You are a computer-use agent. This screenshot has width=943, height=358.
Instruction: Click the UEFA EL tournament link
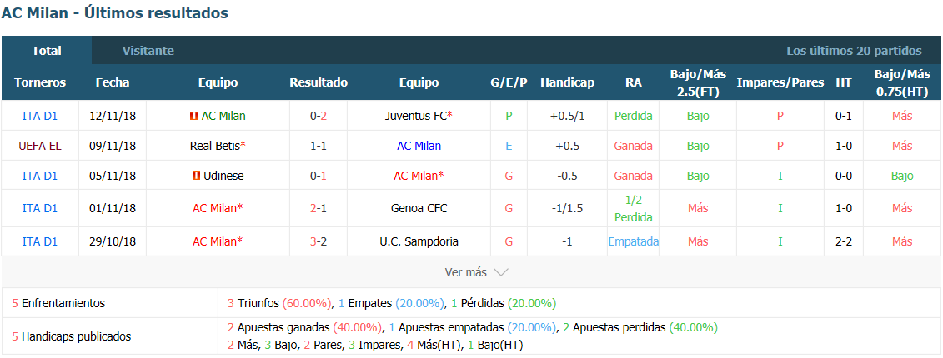point(40,146)
